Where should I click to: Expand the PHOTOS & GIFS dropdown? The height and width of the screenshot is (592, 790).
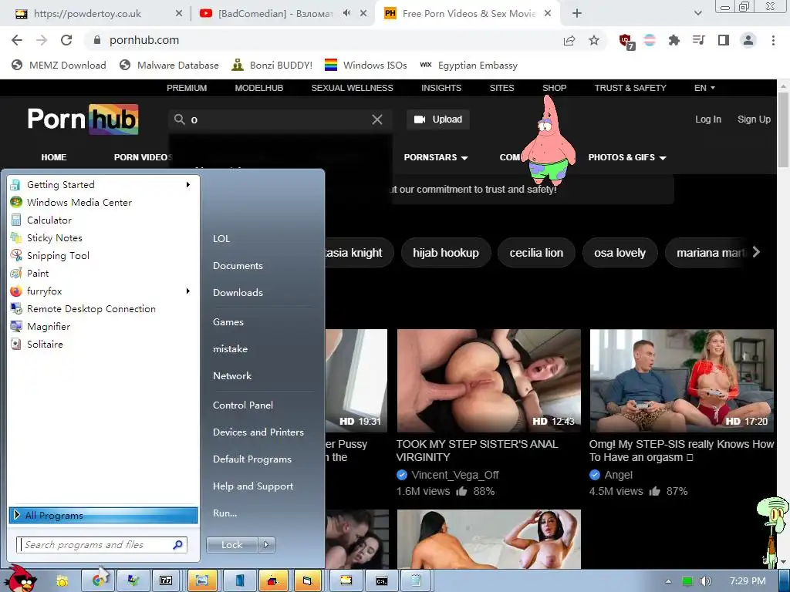(627, 157)
